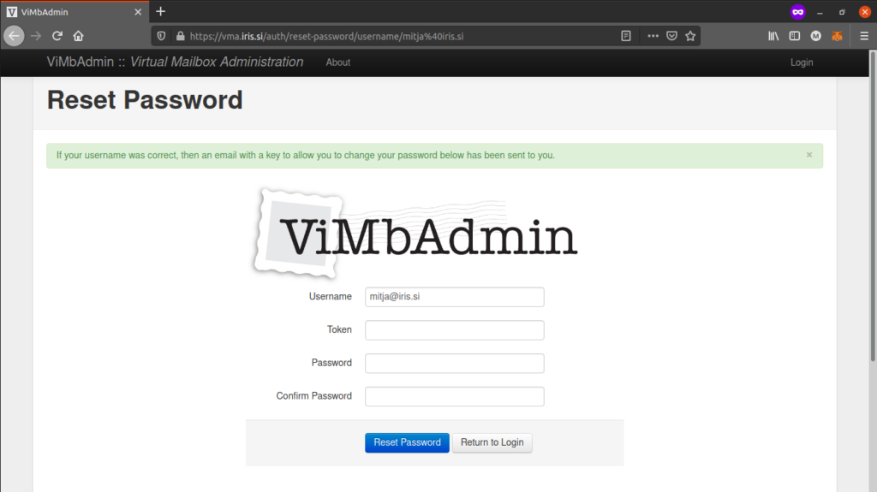Dismiss the green email-sent alert
The image size is (877, 492).
tap(809, 155)
